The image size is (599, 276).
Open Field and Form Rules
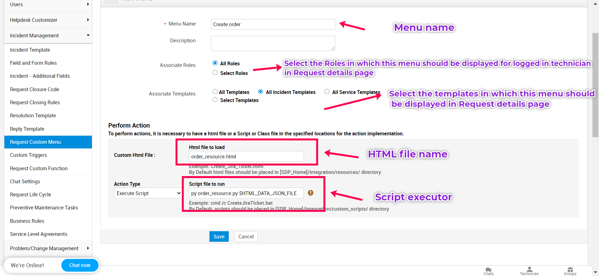(x=48, y=63)
